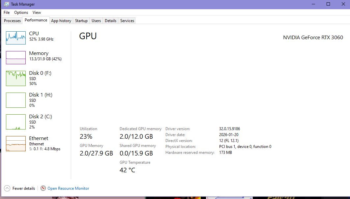
Task: Open the Options menu
Action: (21, 13)
